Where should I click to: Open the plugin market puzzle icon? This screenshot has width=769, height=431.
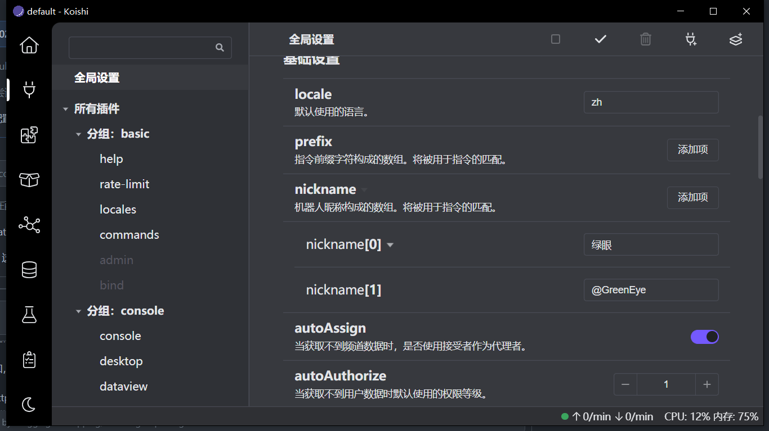(x=29, y=135)
